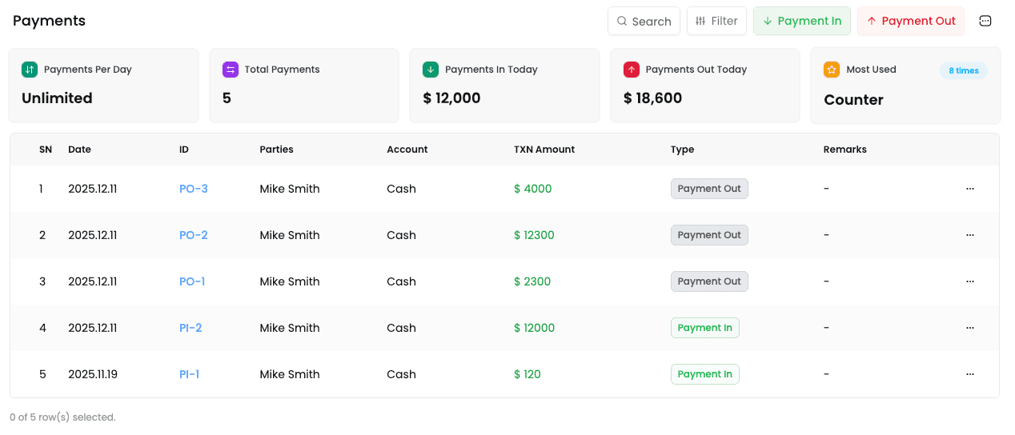
Task: Open the row actions menu for PO-3
Action: click(x=969, y=189)
